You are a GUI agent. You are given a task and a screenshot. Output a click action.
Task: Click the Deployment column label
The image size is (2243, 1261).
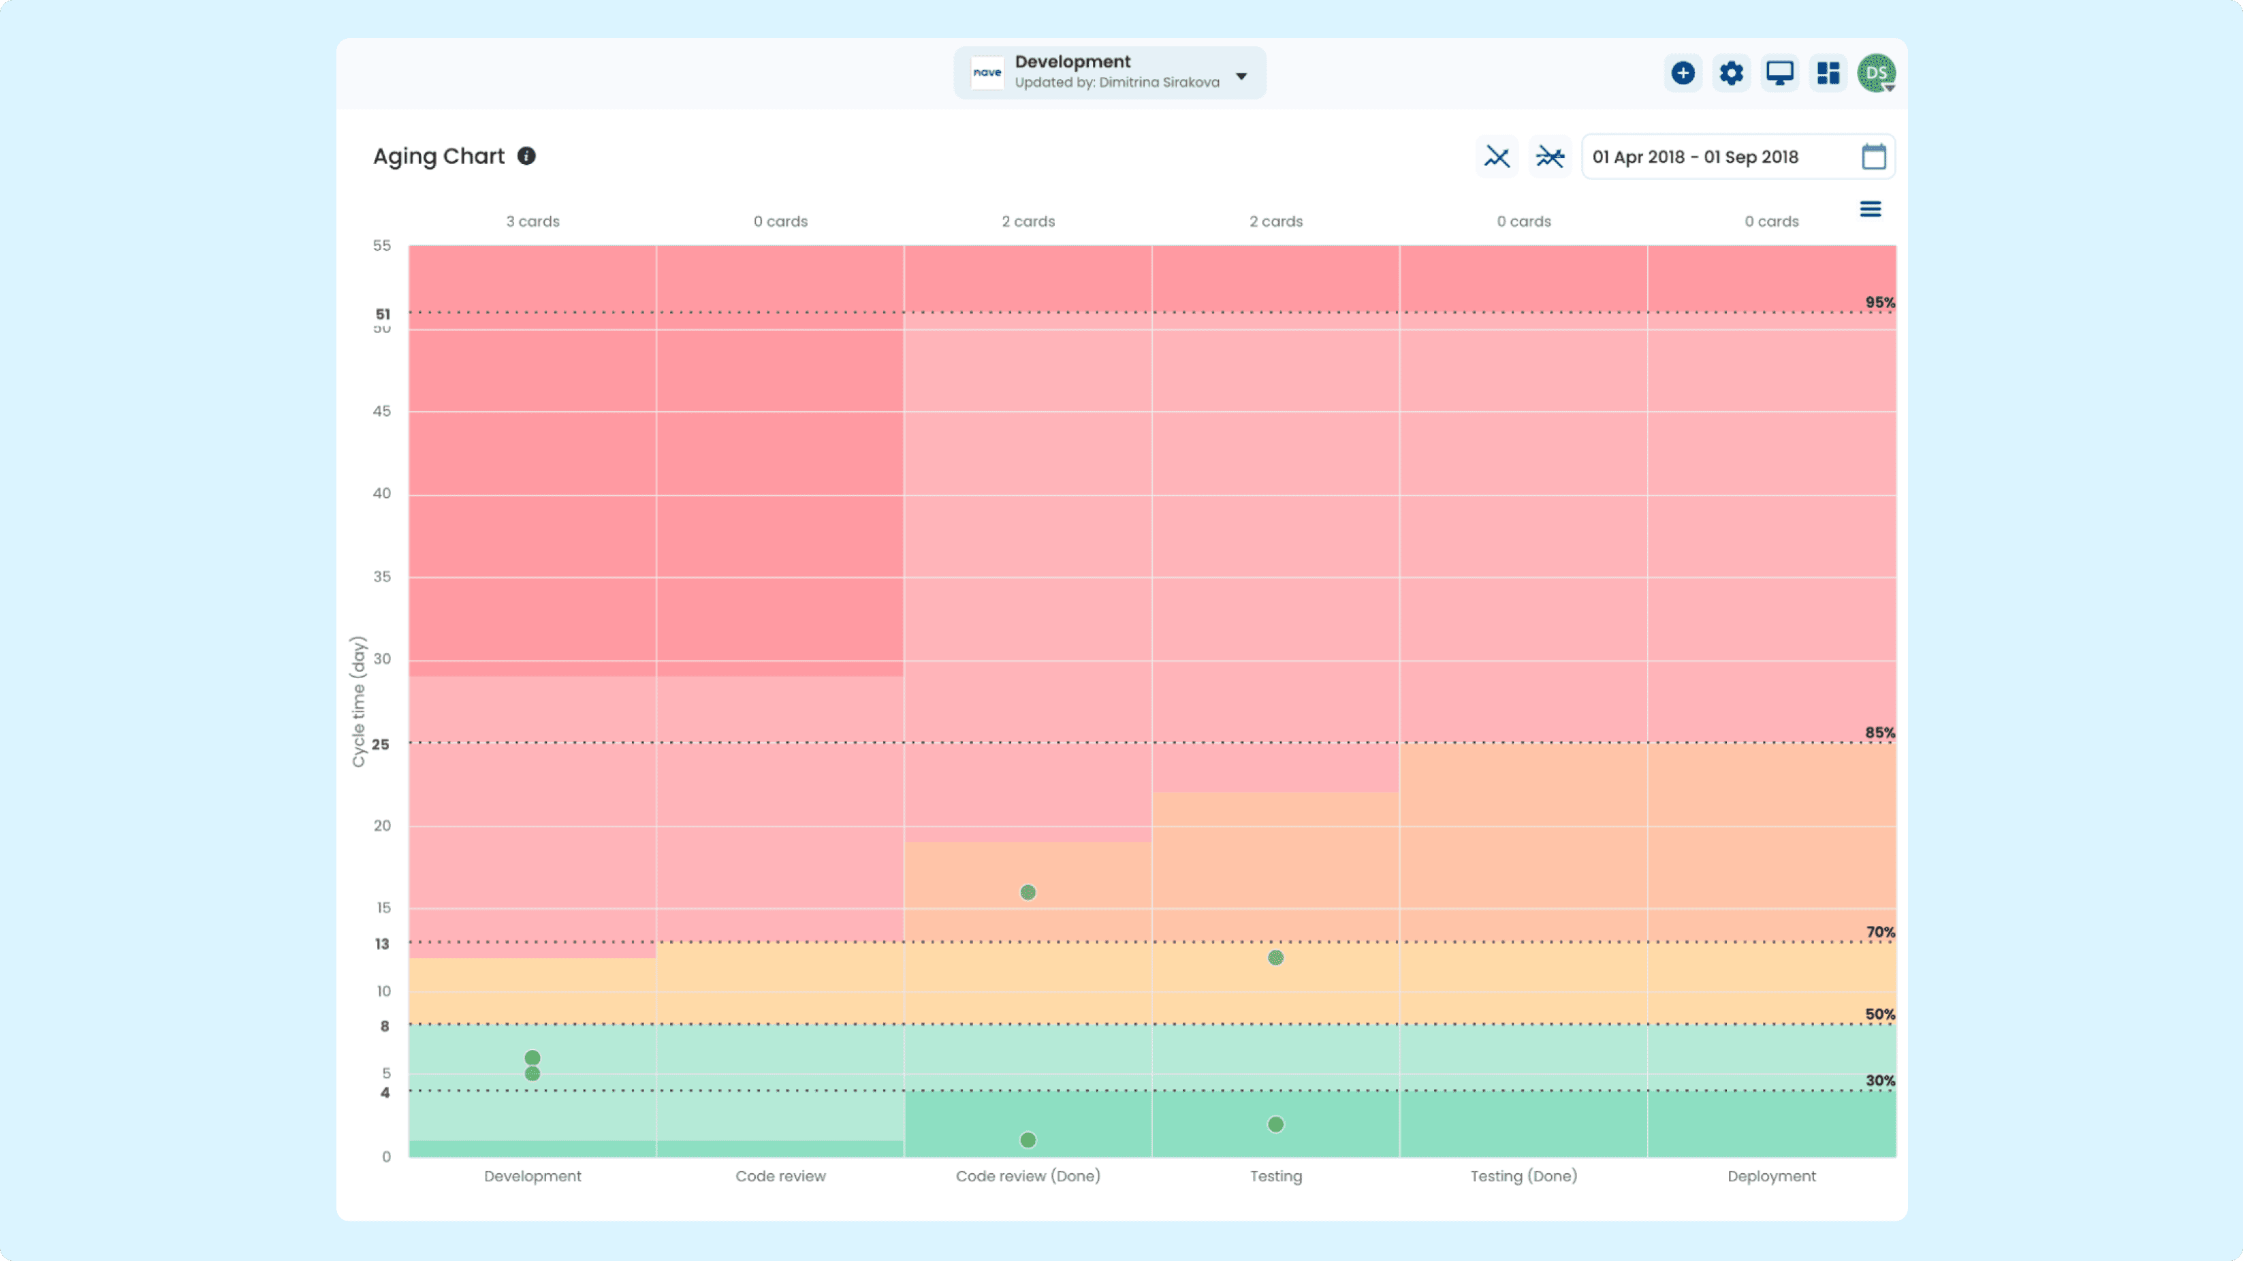[1771, 1177]
